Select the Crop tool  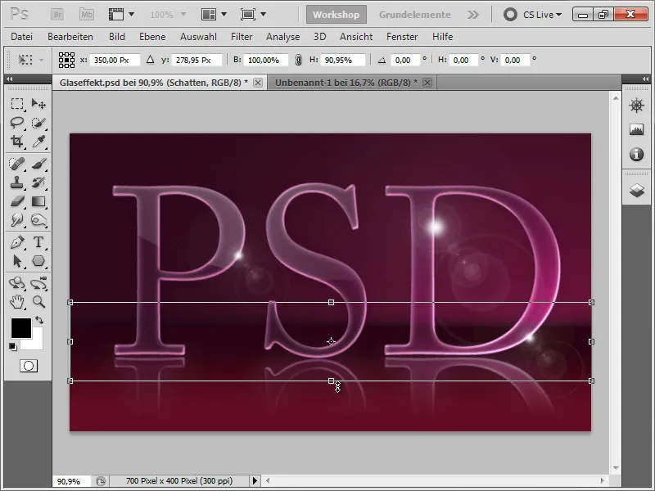(x=17, y=142)
